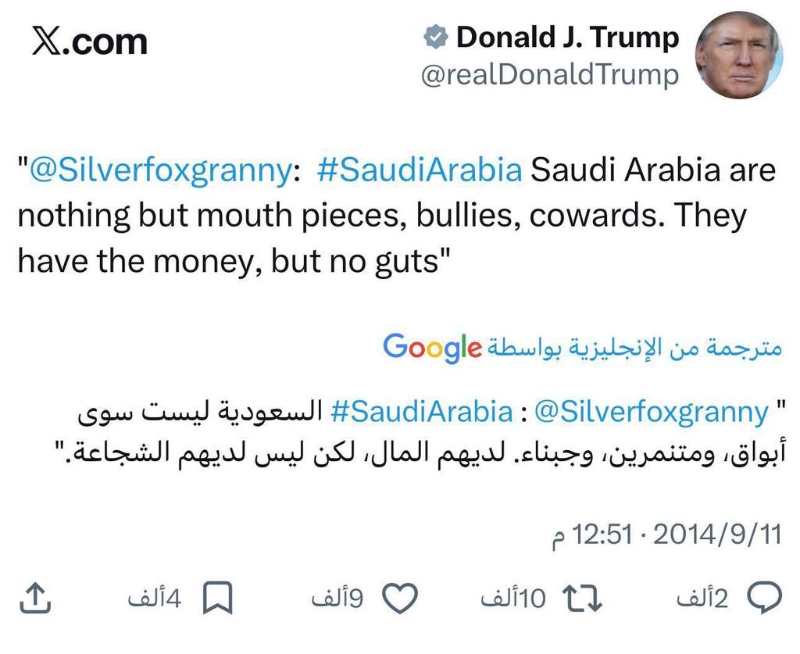Open the @Silverfoxgranny mention in Arabic translation
The width and height of the screenshot is (800, 654).
click(652, 412)
